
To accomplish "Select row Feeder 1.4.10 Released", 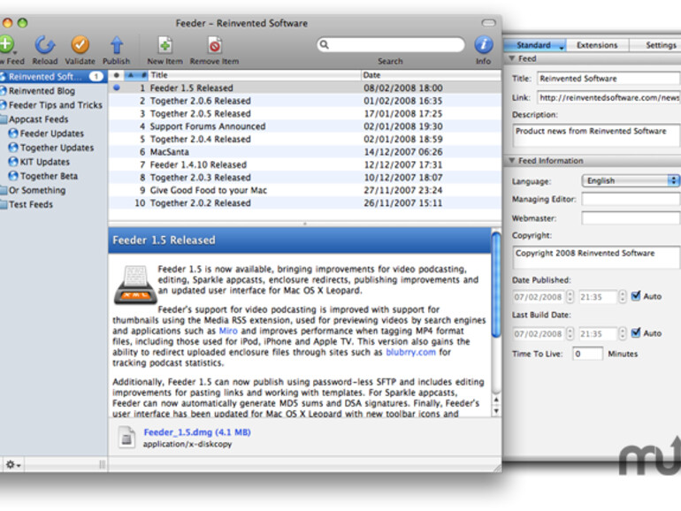I will point(304,164).
